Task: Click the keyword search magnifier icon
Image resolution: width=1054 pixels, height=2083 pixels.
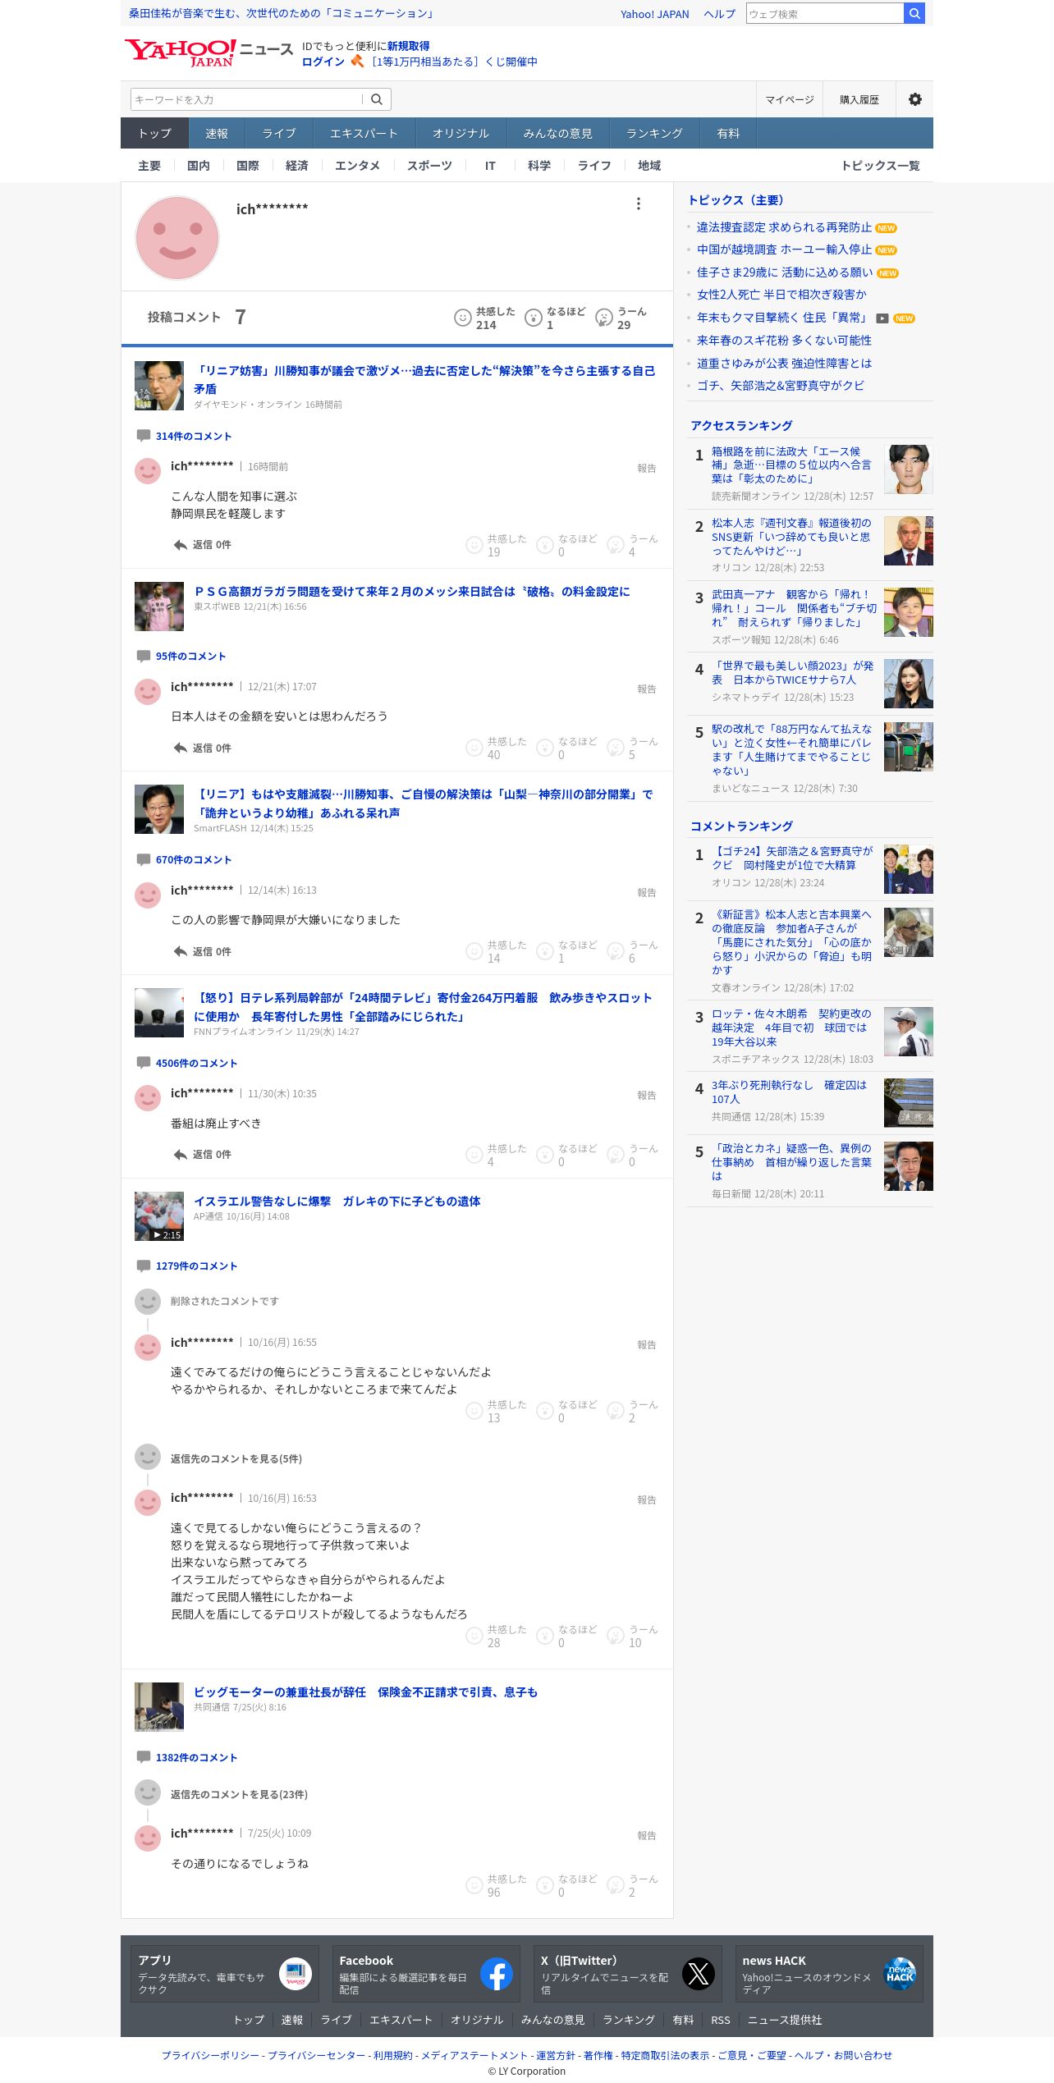Action: [x=377, y=99]
